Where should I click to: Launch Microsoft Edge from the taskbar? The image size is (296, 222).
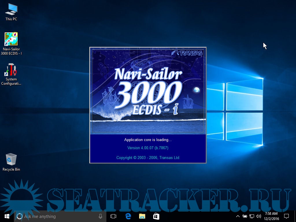[128, 216]
